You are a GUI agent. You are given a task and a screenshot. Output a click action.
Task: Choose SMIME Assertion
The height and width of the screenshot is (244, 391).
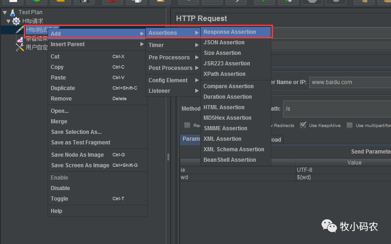[x=236, y=128]
